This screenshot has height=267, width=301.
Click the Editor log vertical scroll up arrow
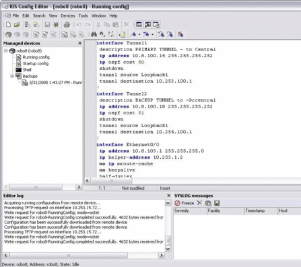168,203
